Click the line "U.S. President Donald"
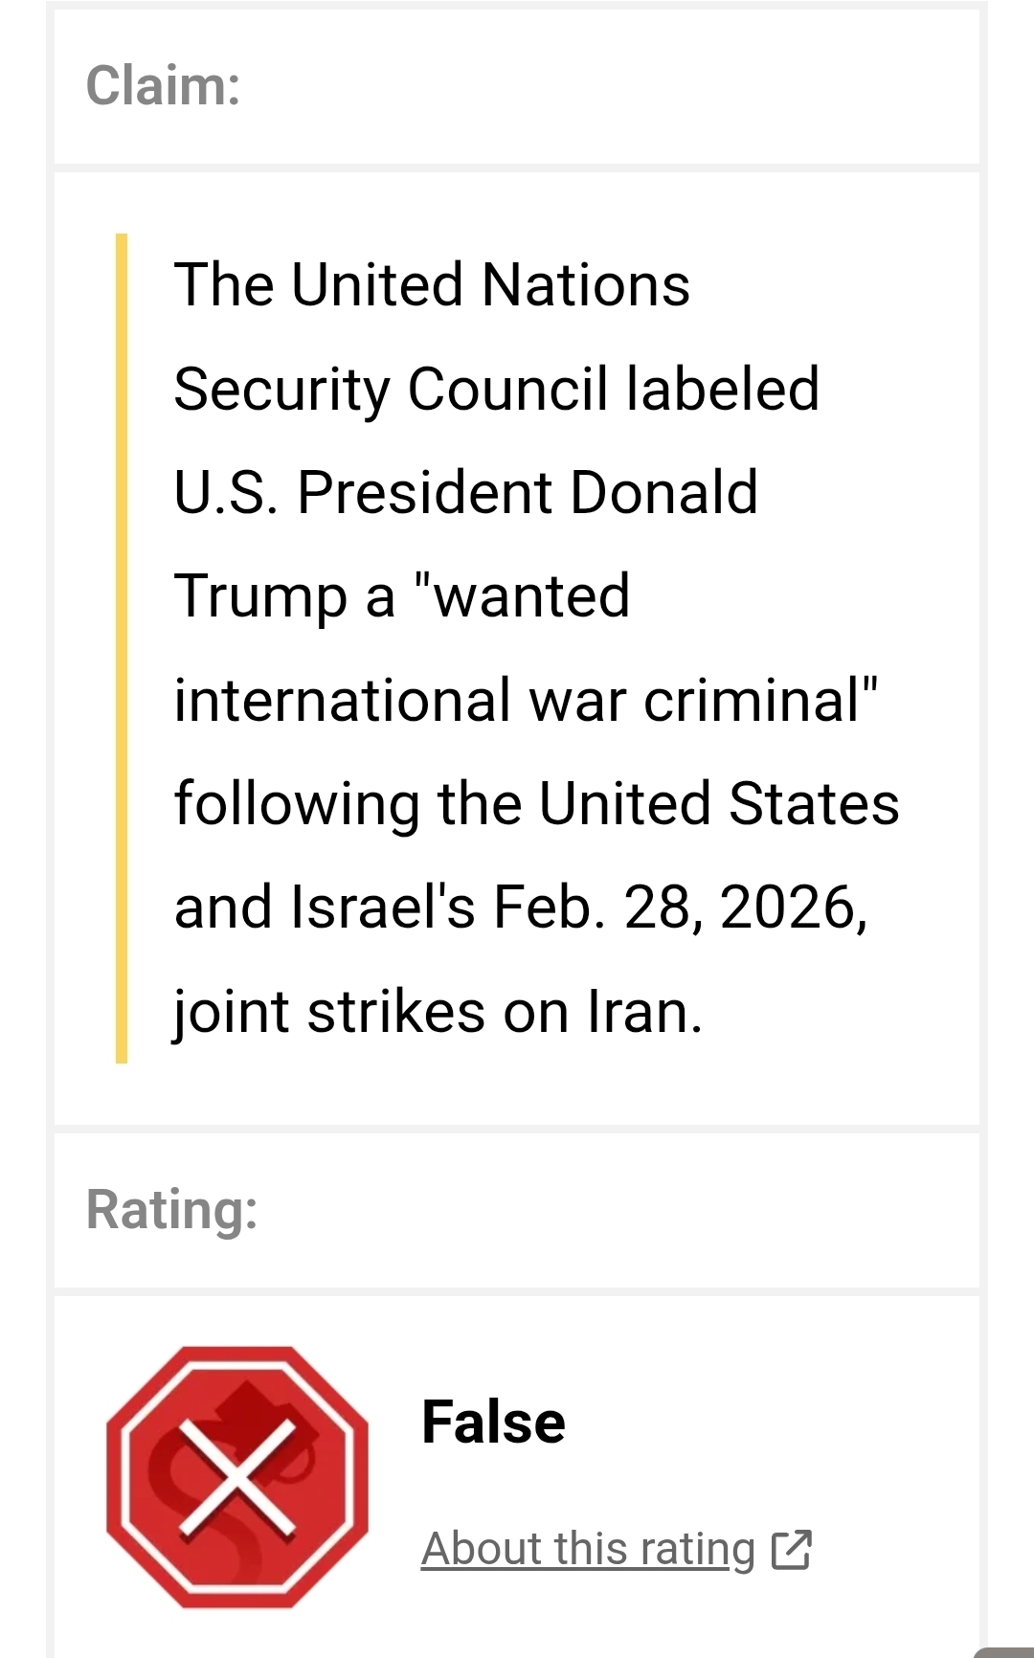This screenshot has height=1658, width=1034. pyautogui.click(x=465, y=493)
